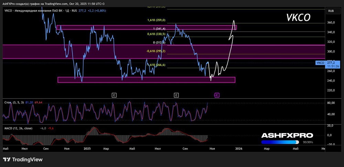Click the 360,0 price axis label
344x167 pixels.
coord(331,23)
